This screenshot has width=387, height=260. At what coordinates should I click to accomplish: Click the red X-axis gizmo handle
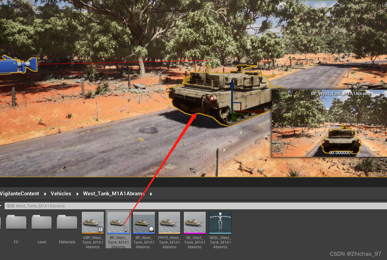258,111
